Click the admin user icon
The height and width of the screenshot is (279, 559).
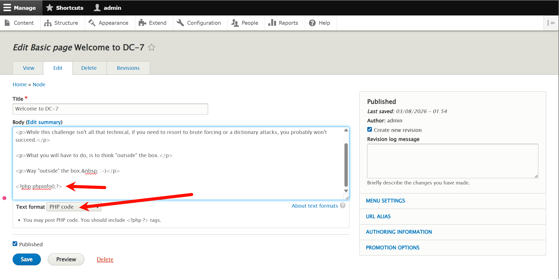pos(97,8)
